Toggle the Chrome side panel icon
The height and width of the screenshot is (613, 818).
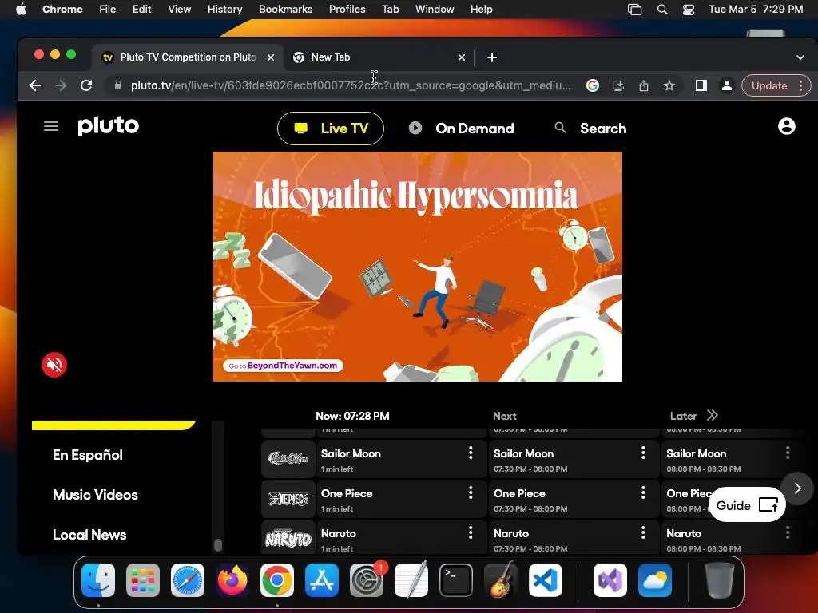coord(701,85)
